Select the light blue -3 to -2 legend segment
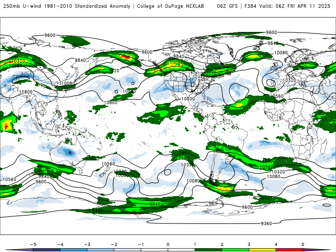This screenshot has width=336, height=252. pos(100,250)
